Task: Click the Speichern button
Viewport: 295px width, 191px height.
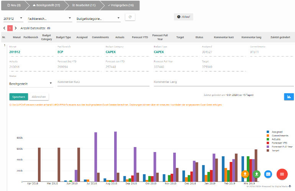Action: pyautogui.click(x=18, y=97)
